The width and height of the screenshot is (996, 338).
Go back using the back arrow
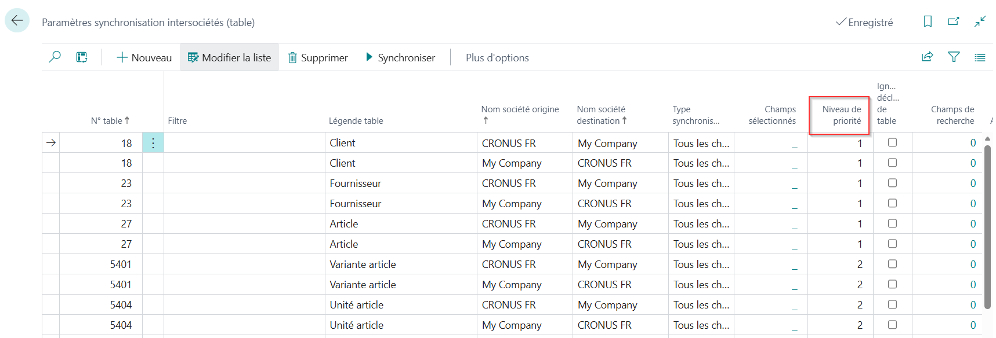[17, 21]
